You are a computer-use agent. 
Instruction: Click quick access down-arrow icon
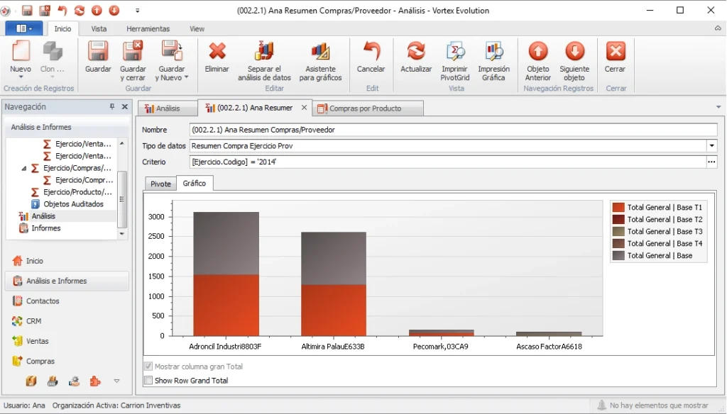pos(114,10)
